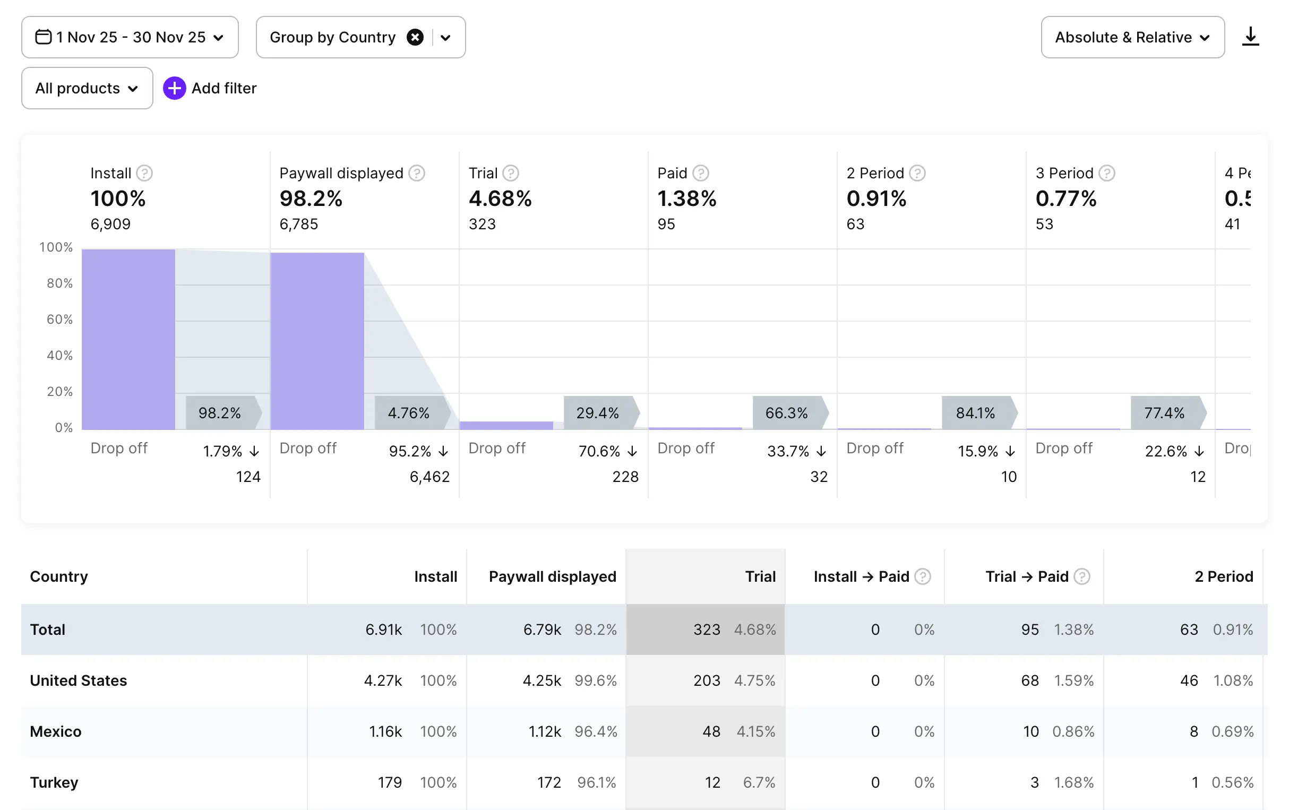Open the 2 Period help tooltip
Viewport: 1289px width, 810px height.
(x=917, y=173)
